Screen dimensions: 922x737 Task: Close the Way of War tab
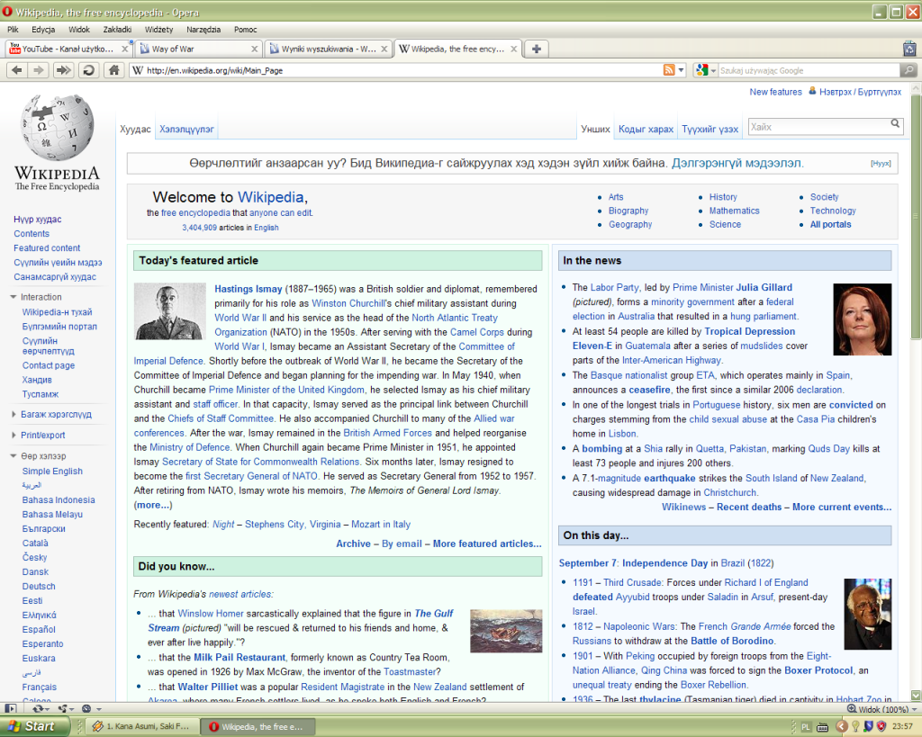point(255,49)
